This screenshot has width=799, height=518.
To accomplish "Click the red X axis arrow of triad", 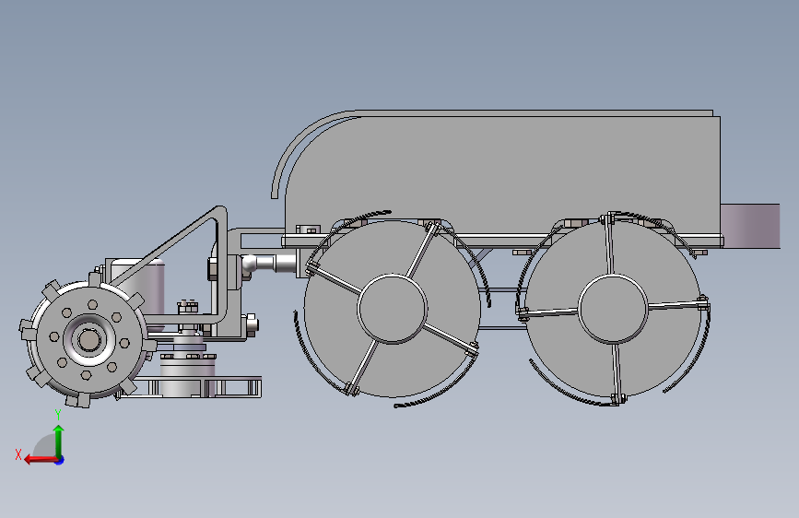I will [x=41, y=460].
